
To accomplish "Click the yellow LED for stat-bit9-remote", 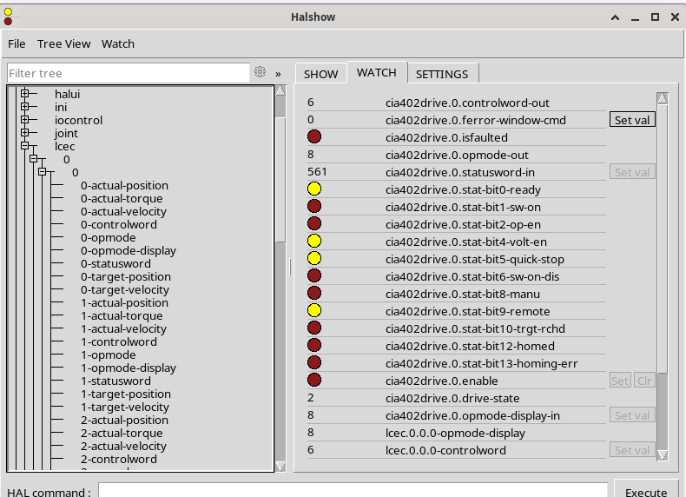I will click(x=314, y=311).
